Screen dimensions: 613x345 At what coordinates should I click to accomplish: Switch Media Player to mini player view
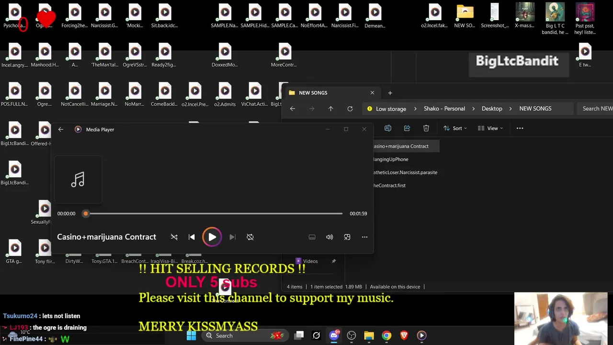click(347, 237)
